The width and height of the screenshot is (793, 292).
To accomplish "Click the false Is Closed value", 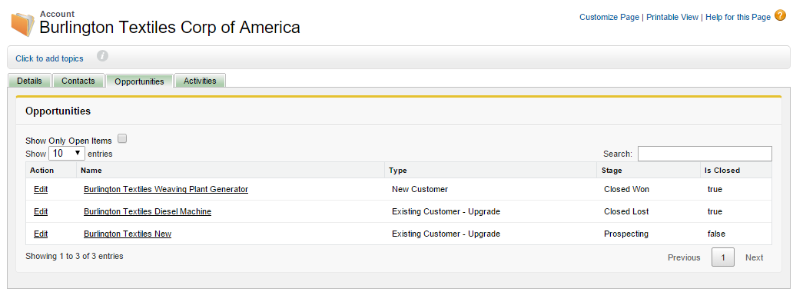I will [716, 234].
